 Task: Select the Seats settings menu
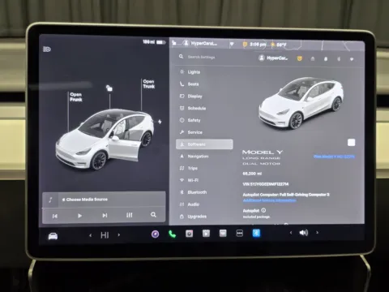[x=204, y=84]
